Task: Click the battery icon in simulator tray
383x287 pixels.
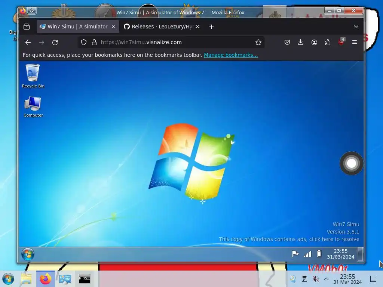Action: click(x=319, y=254)
